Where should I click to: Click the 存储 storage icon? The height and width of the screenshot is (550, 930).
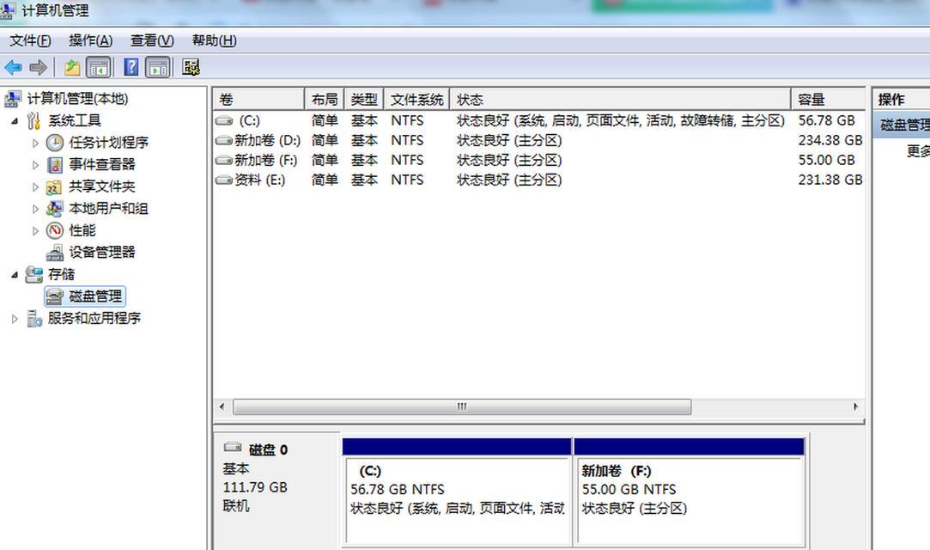point(33,274)
